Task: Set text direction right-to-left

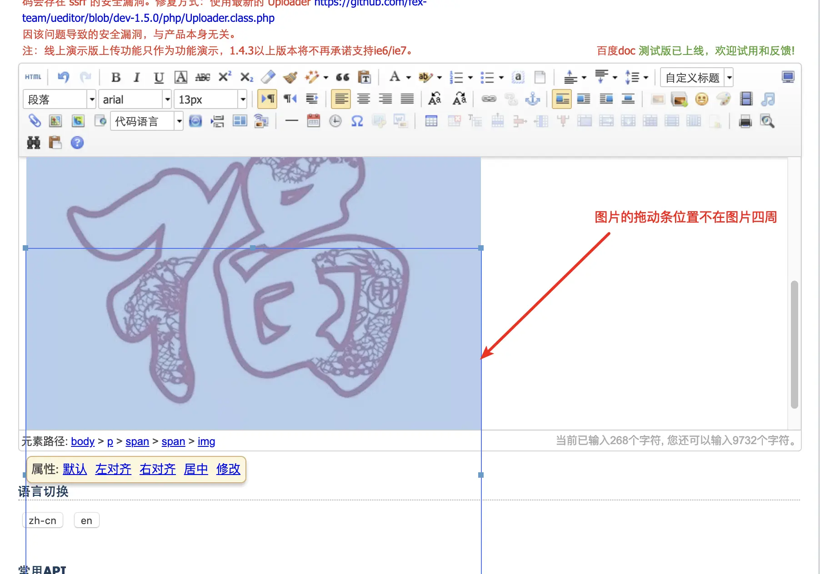Action: (290, 99)
